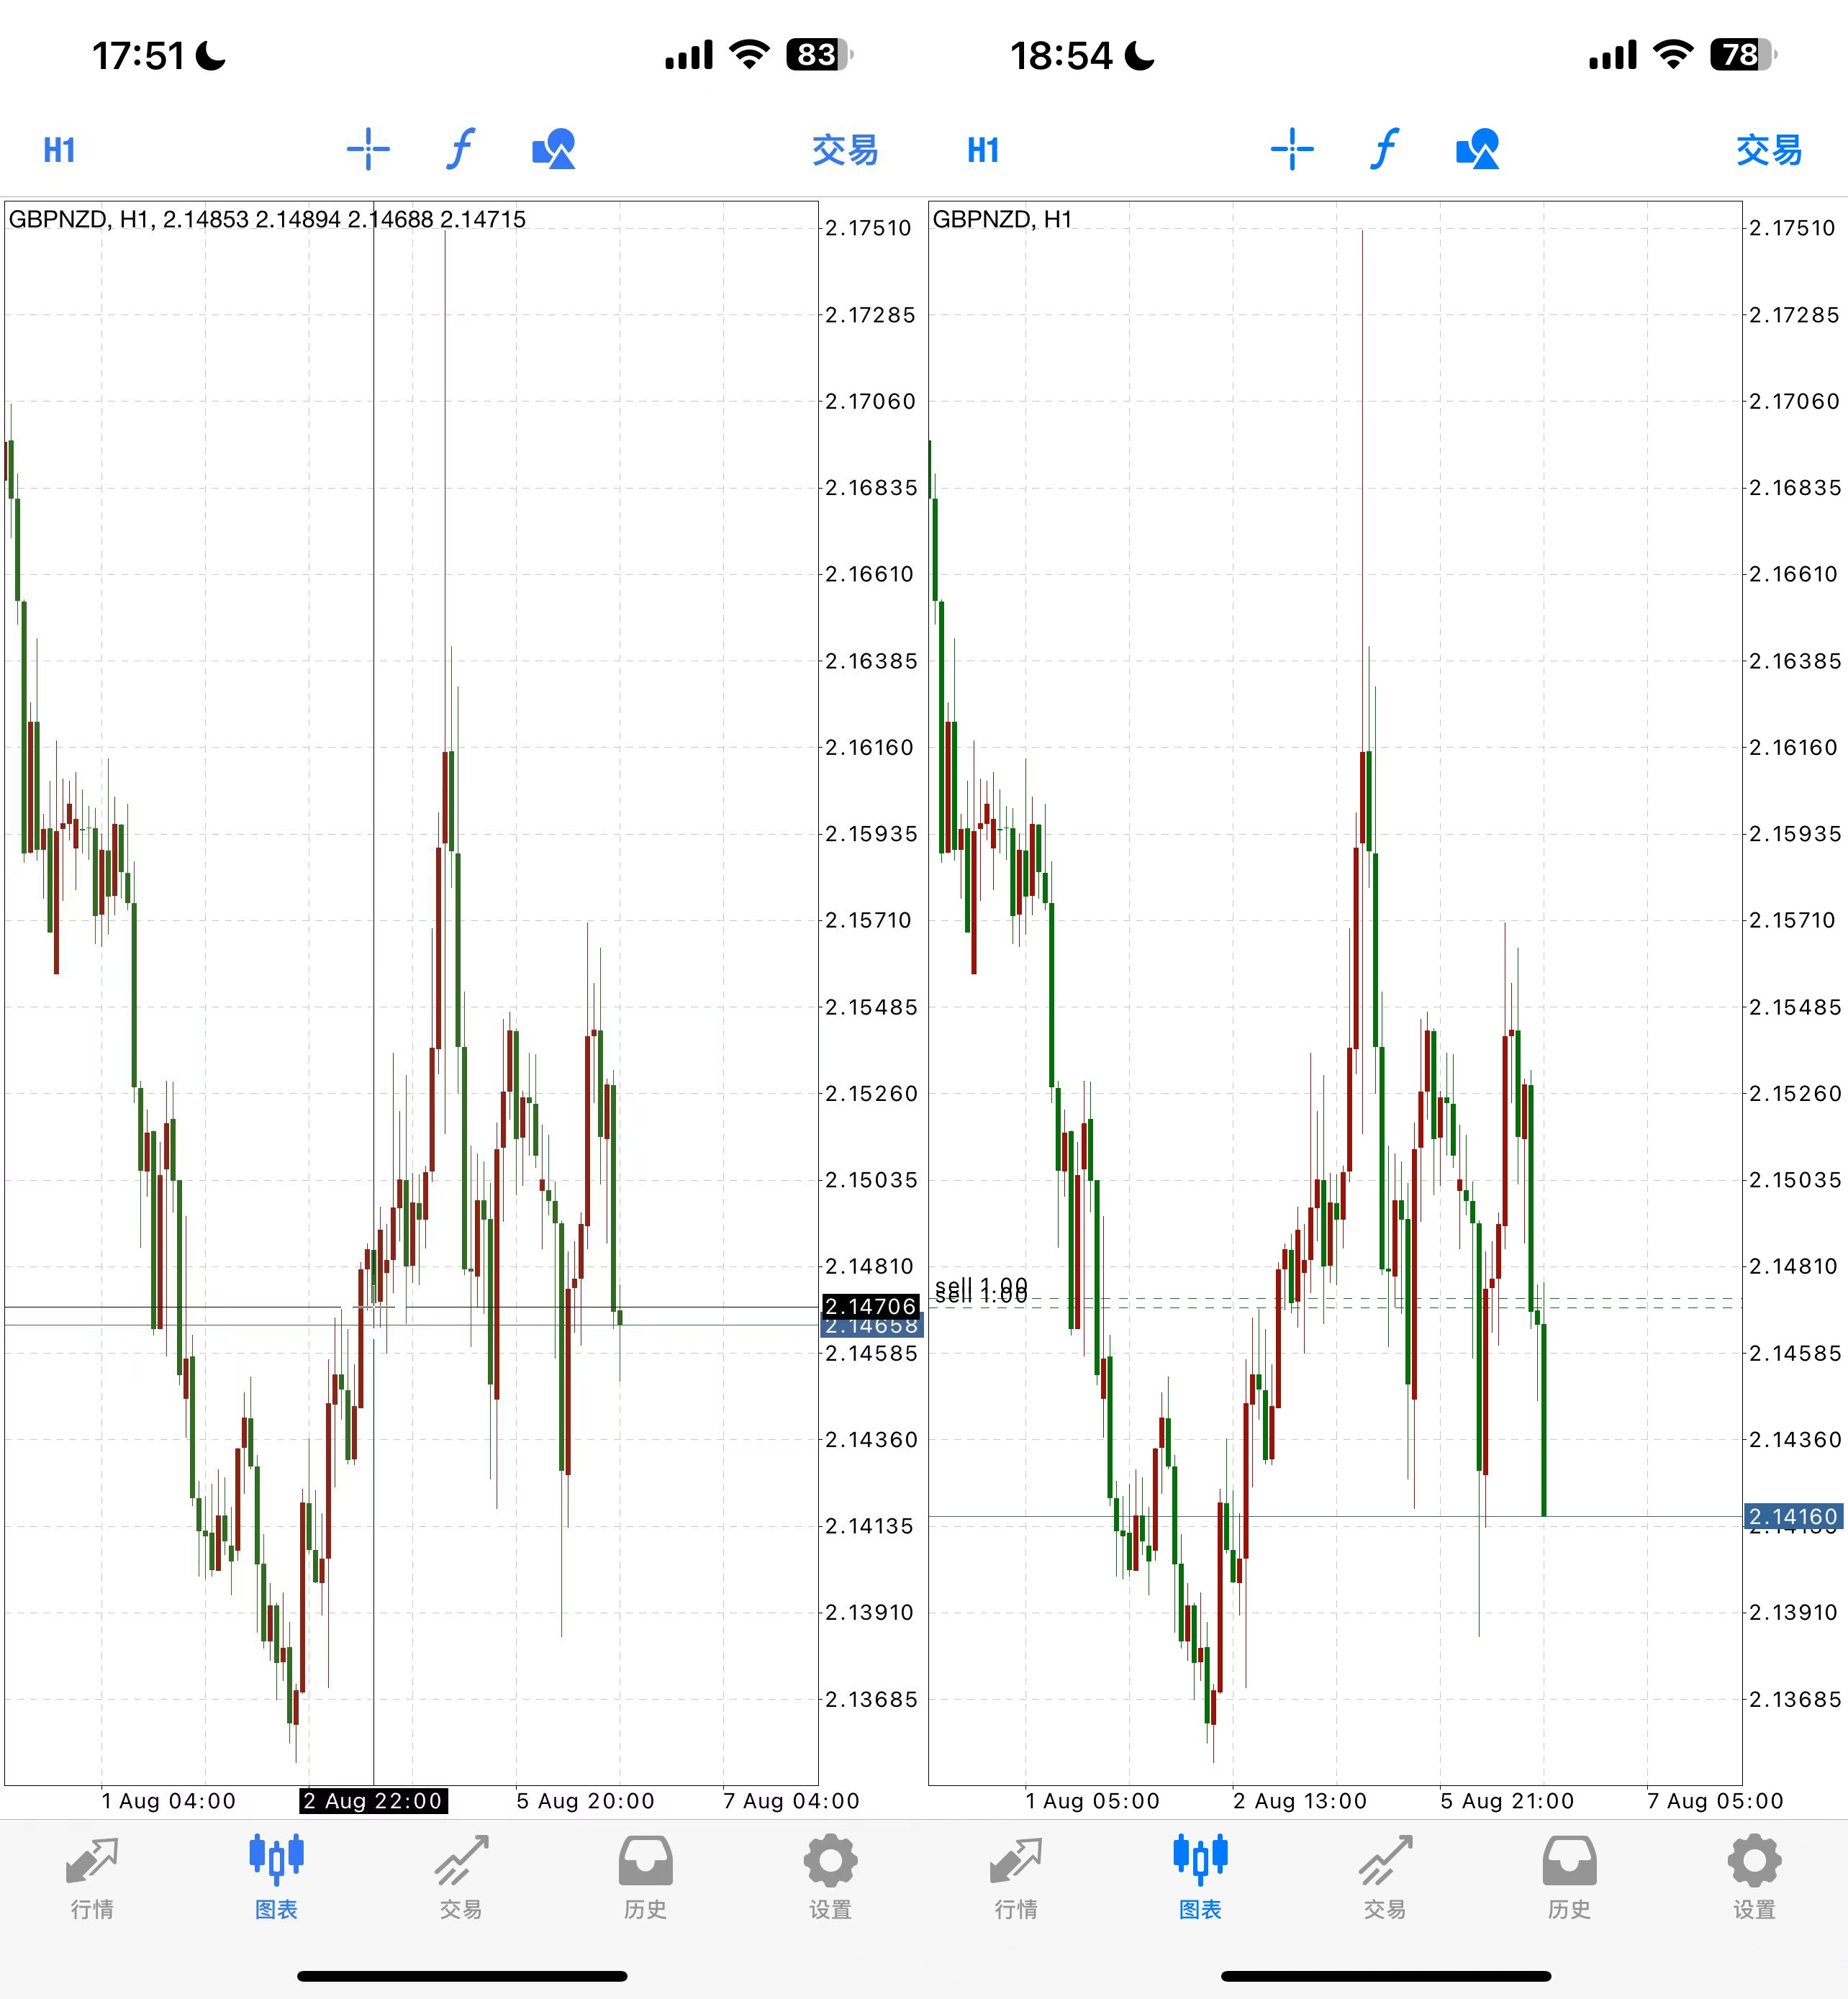The height and width of the screenshot is (1999, 1848).
Task: Open 设置 settings tab in right screen
Action: tap(1754, 1877)
